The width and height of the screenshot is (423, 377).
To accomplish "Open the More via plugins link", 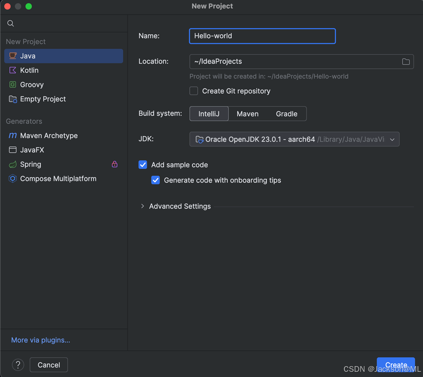I will click(40, 340).
